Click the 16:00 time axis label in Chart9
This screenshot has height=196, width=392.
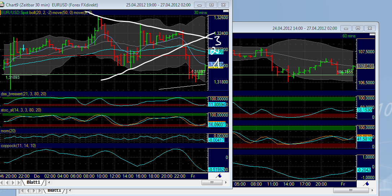coord(141,176)
